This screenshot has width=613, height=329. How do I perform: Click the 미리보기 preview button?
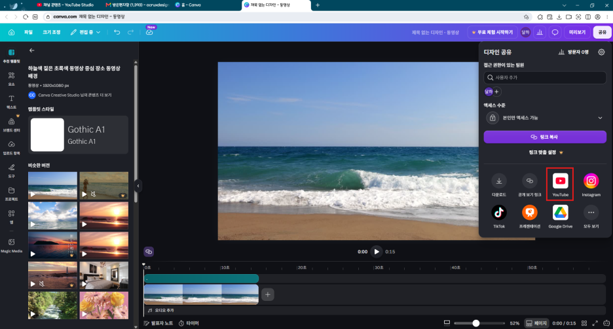point(577,33)
